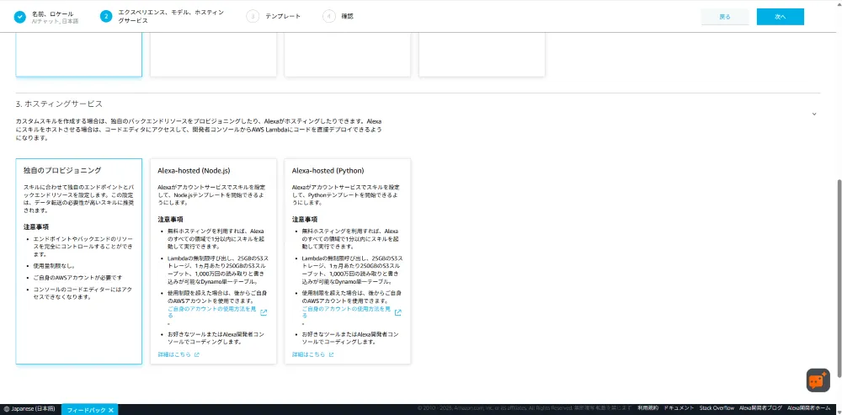This screenshot has width=842, height=415.
Task: Click the 使用量制限なし。 bullet text
Action: coord(54,265)
